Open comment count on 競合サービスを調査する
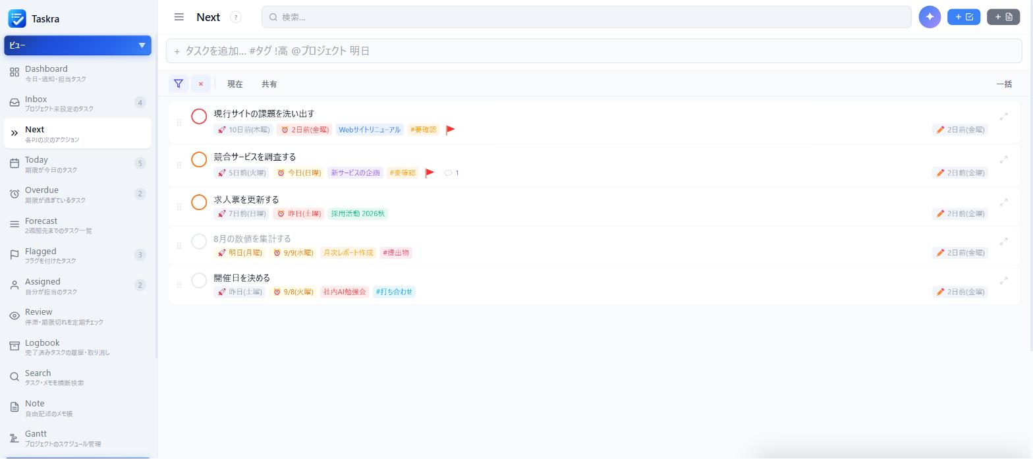 [x=452, y=173]
